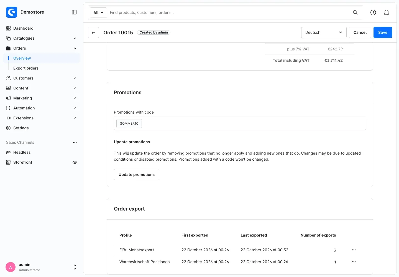This screenshot has width=399, height=277.
Task: Click the Extensions plug icon
Action: [8, 118]
